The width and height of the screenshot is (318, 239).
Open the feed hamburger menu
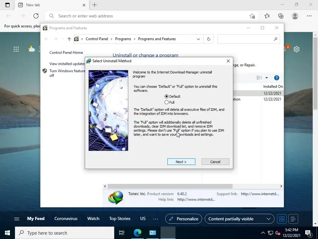point(17,219)
